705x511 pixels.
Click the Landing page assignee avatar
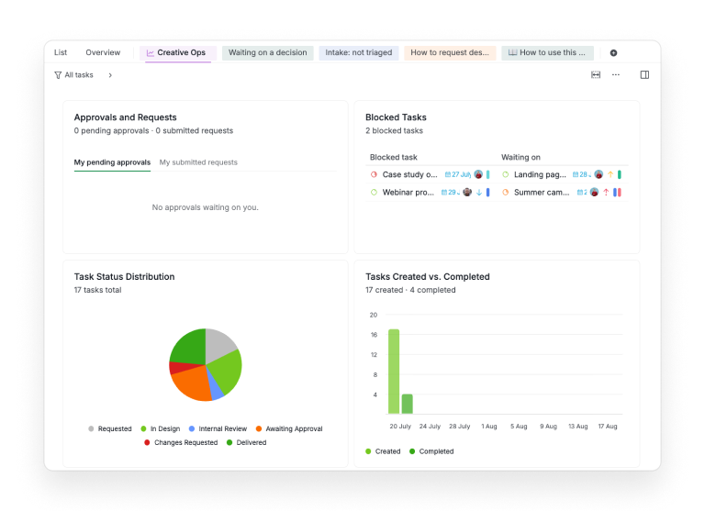coord(599,174)
